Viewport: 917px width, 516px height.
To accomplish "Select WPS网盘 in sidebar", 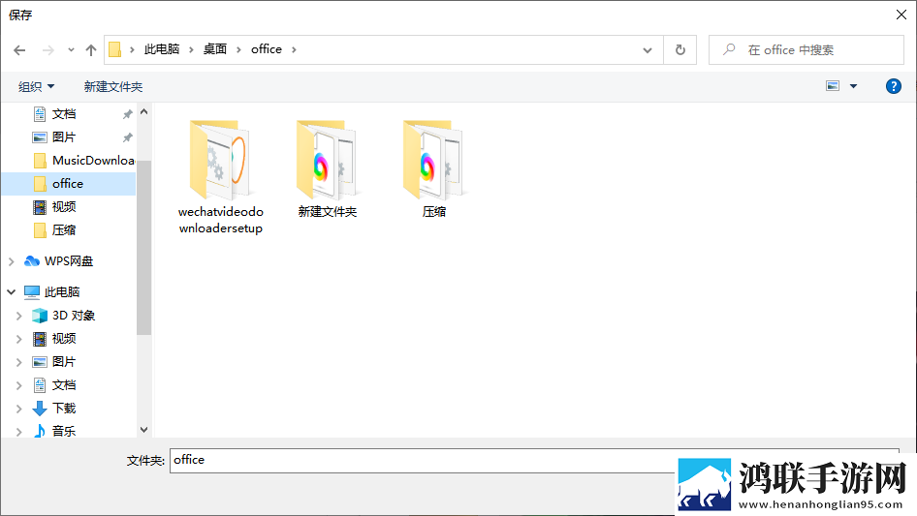I will tap(69, 261).
